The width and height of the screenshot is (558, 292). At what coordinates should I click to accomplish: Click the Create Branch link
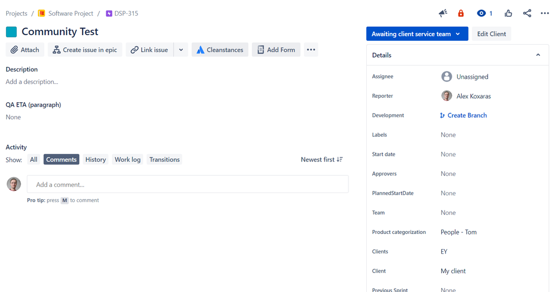pyautogui.click(x=464, y=115)
